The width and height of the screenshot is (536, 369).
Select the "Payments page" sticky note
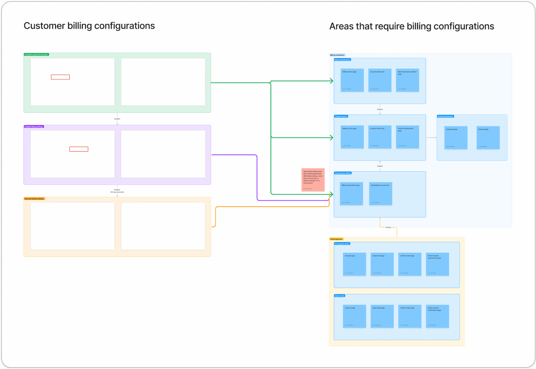point(456,138)
